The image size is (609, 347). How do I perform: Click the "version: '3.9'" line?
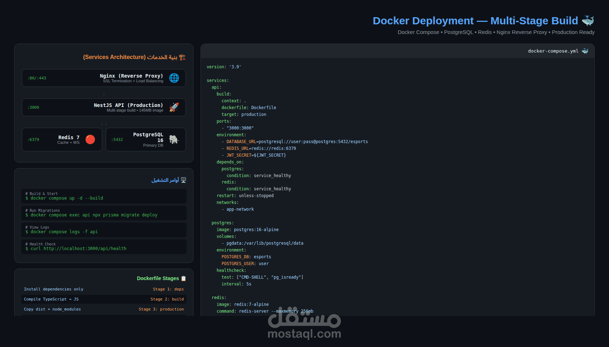point(224,67)
